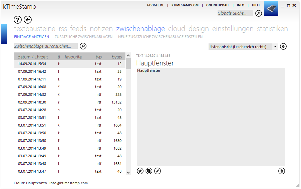
Task: Sort by favourite column header
Action: [x=73, y=57]
